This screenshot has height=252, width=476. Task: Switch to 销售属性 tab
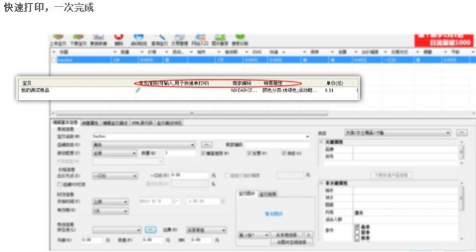point(90,123)
